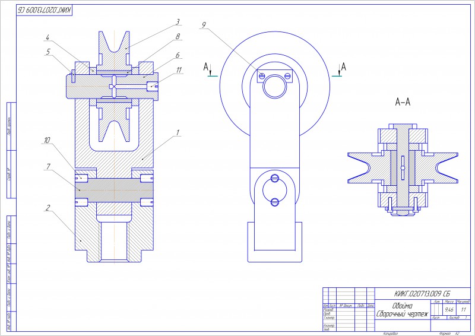
Task: Click callout number 11 label
Action: point(179,70)
